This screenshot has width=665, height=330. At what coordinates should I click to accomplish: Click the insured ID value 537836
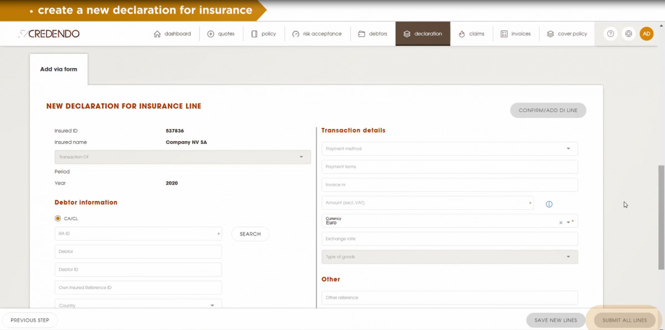click(175, 131)
